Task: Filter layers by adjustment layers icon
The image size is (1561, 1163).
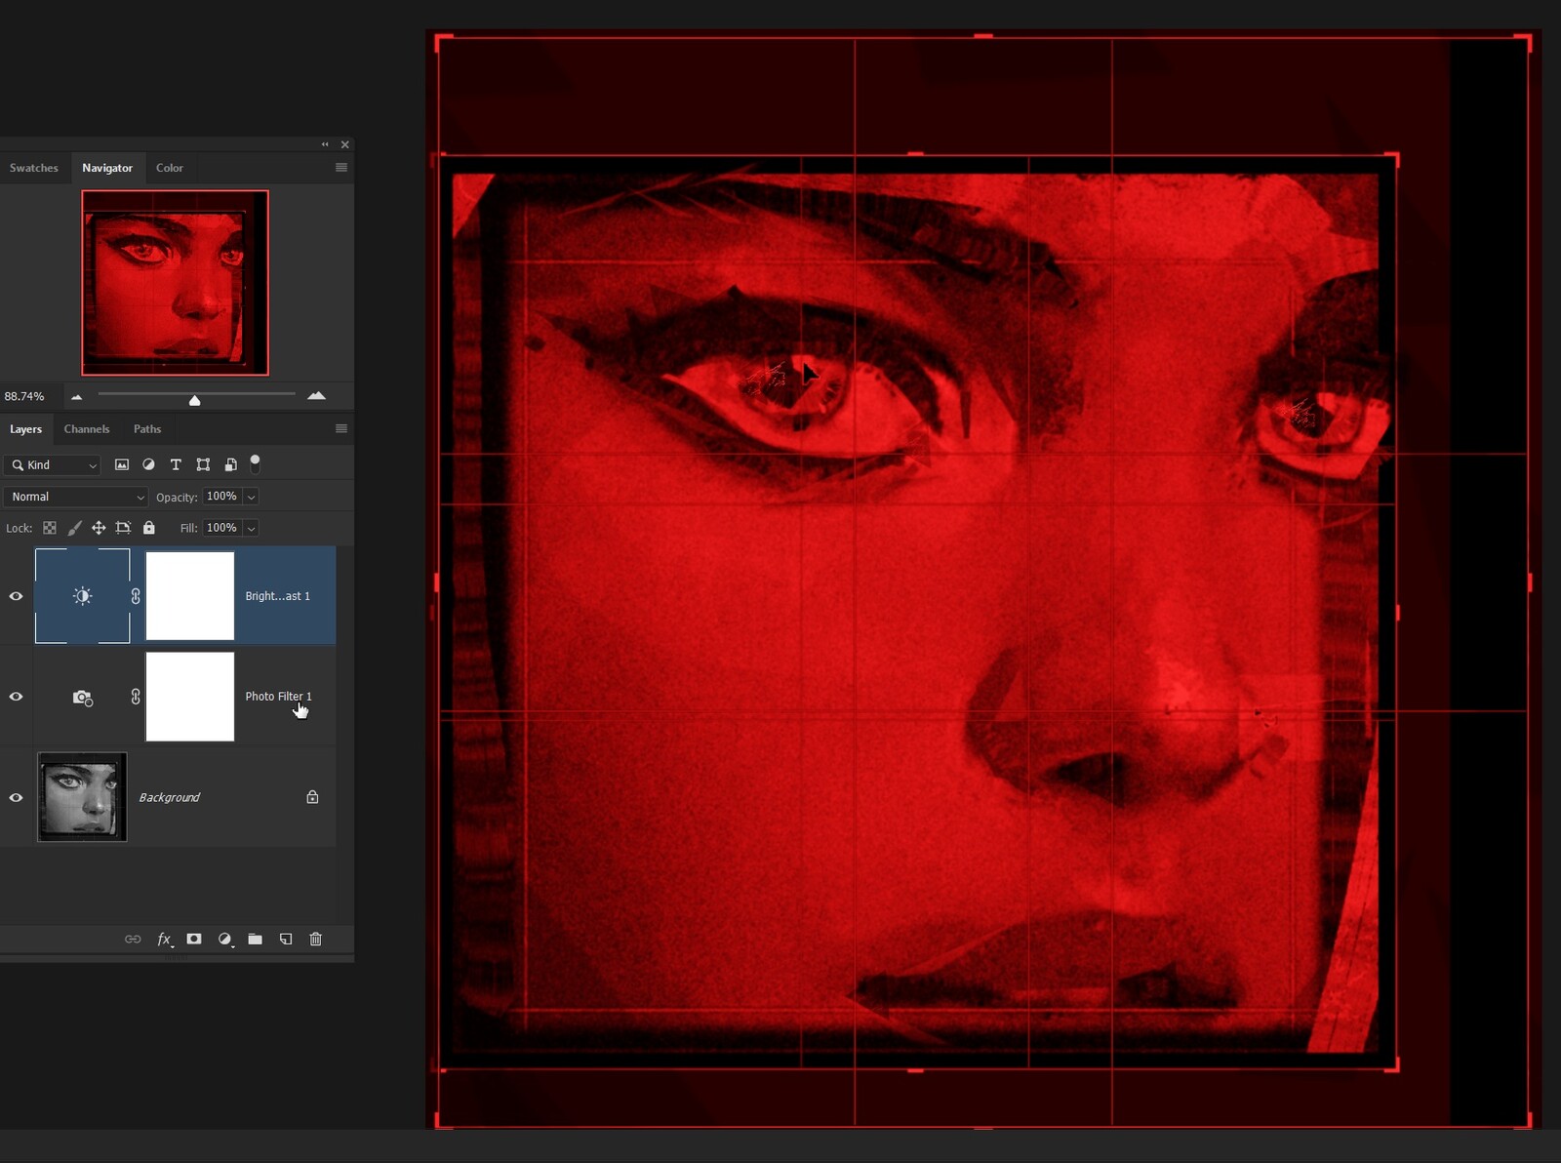Action: pos(148,465)
